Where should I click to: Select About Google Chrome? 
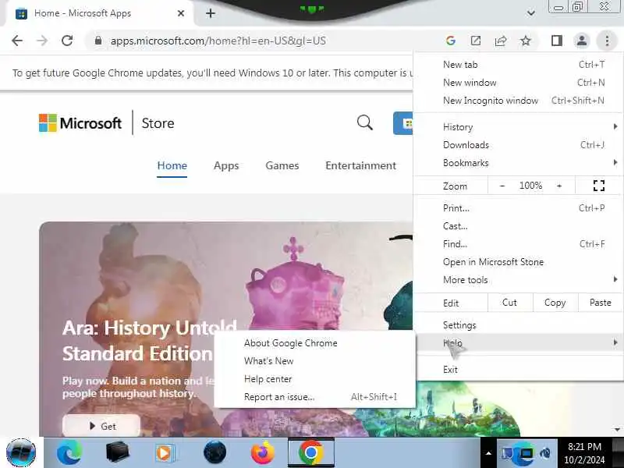[315, 343]
